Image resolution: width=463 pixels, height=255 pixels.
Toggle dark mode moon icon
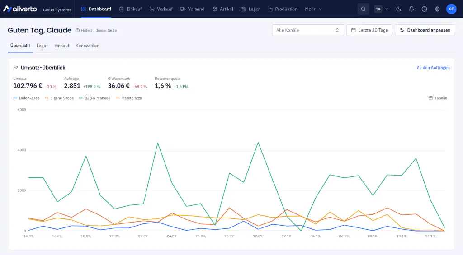point(399,9)
